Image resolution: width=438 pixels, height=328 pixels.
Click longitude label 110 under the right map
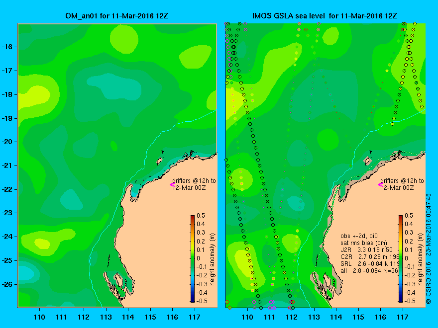pyautogui.click(x=247, y=317)
